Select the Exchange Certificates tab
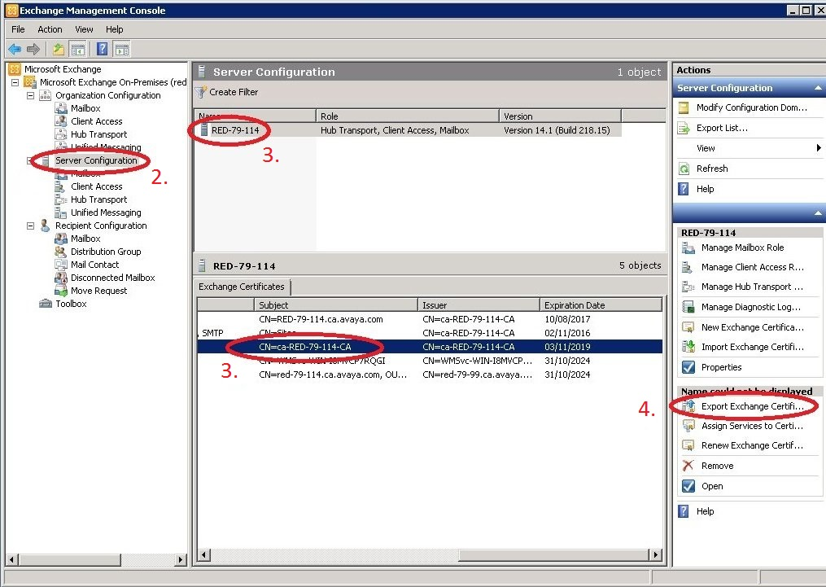826x587 pixels. 241,287
